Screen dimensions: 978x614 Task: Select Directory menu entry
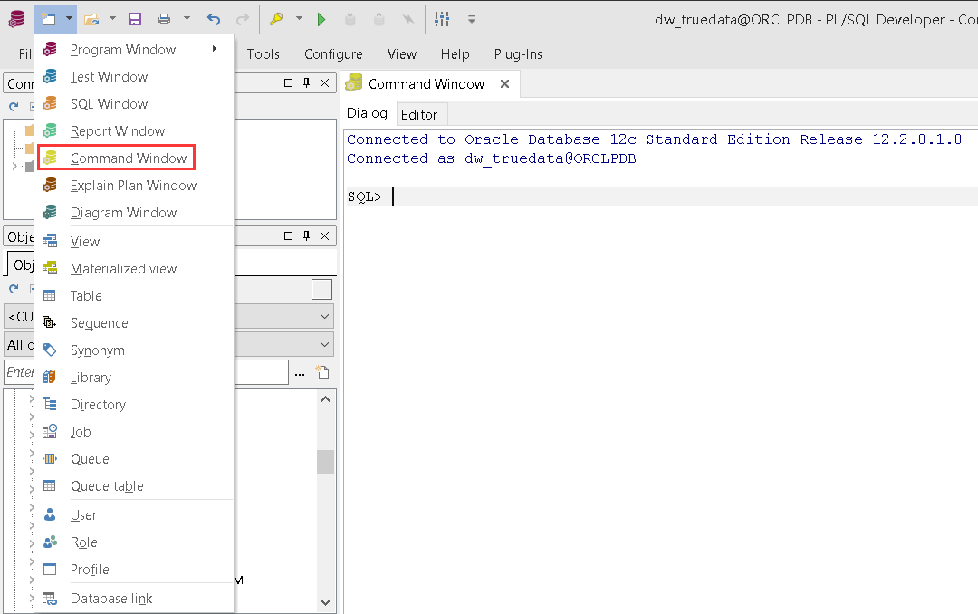(x=134, y=404)
